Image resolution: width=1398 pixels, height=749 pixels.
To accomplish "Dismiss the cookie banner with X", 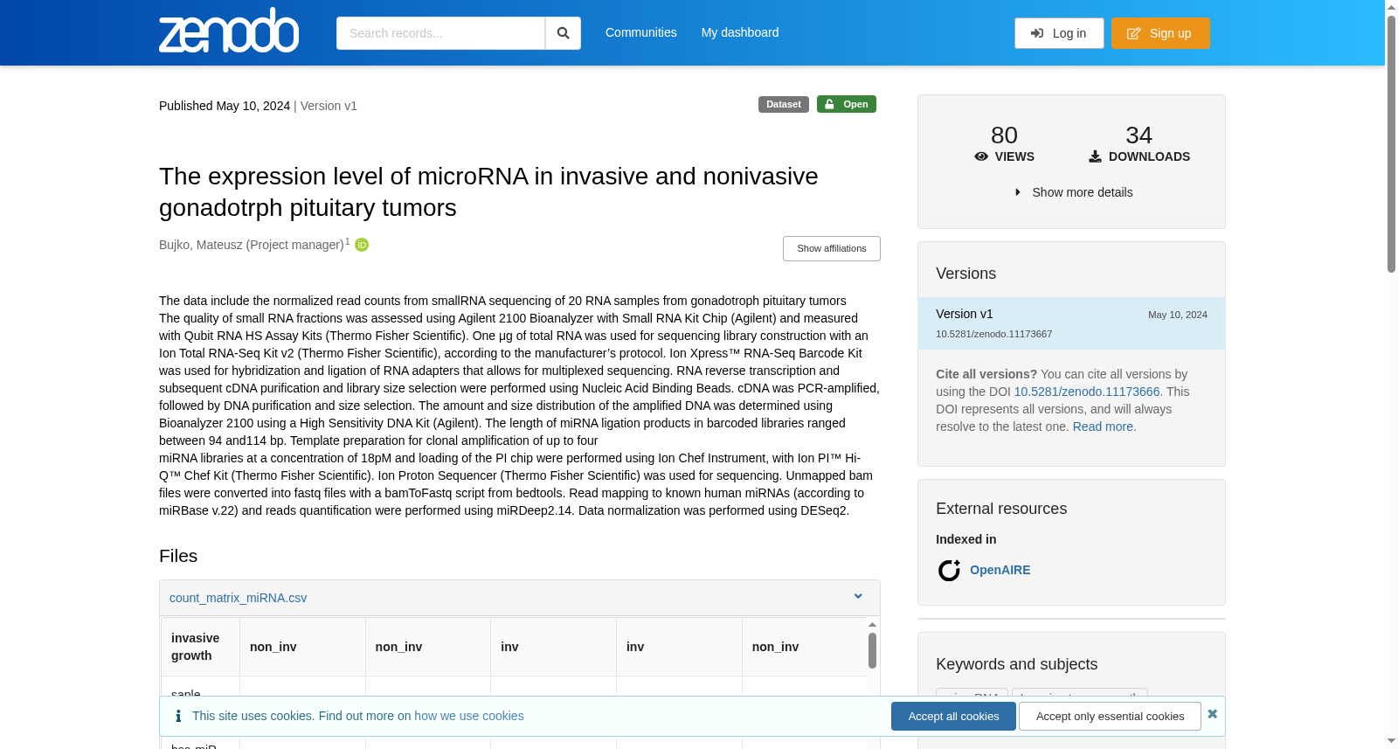I will (1212, 714).
